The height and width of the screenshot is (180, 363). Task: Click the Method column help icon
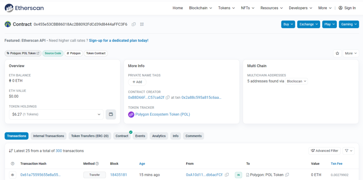tap(97, 164)
